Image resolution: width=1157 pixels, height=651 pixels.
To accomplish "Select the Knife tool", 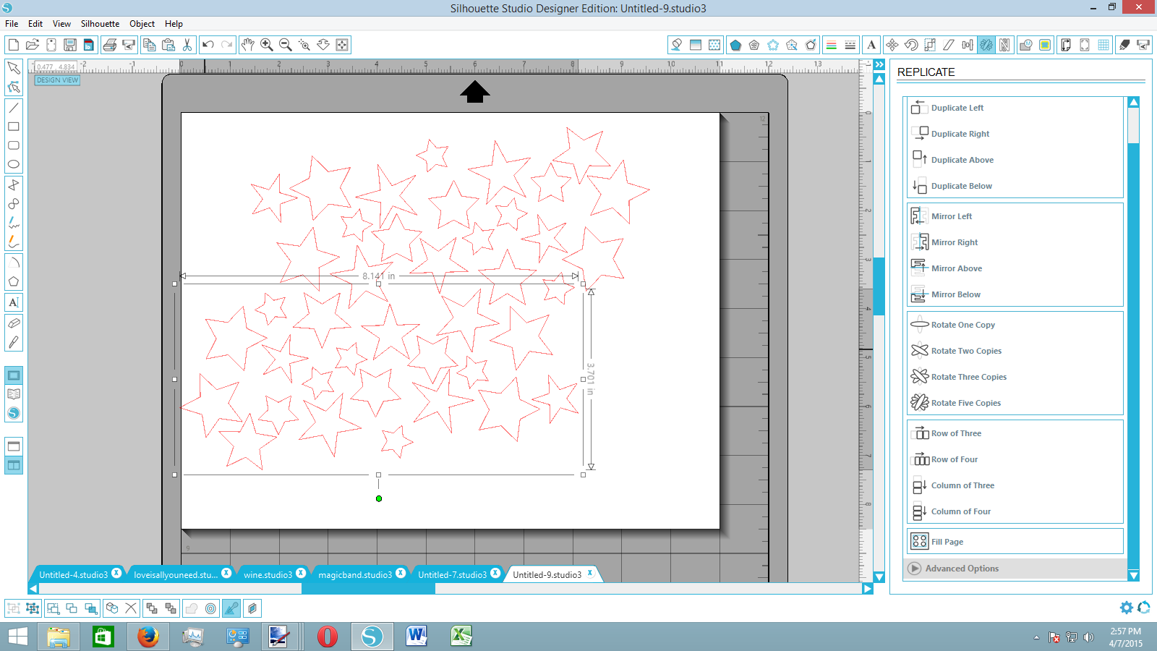I will click(x=14, y=342).
